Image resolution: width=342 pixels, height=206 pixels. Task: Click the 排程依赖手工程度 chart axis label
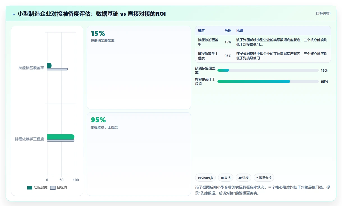pos(29,139)
